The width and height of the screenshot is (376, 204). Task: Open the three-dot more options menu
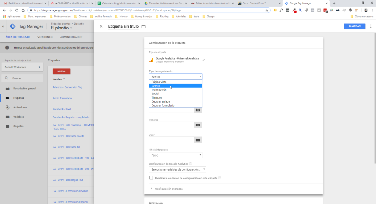coord(371,26)
